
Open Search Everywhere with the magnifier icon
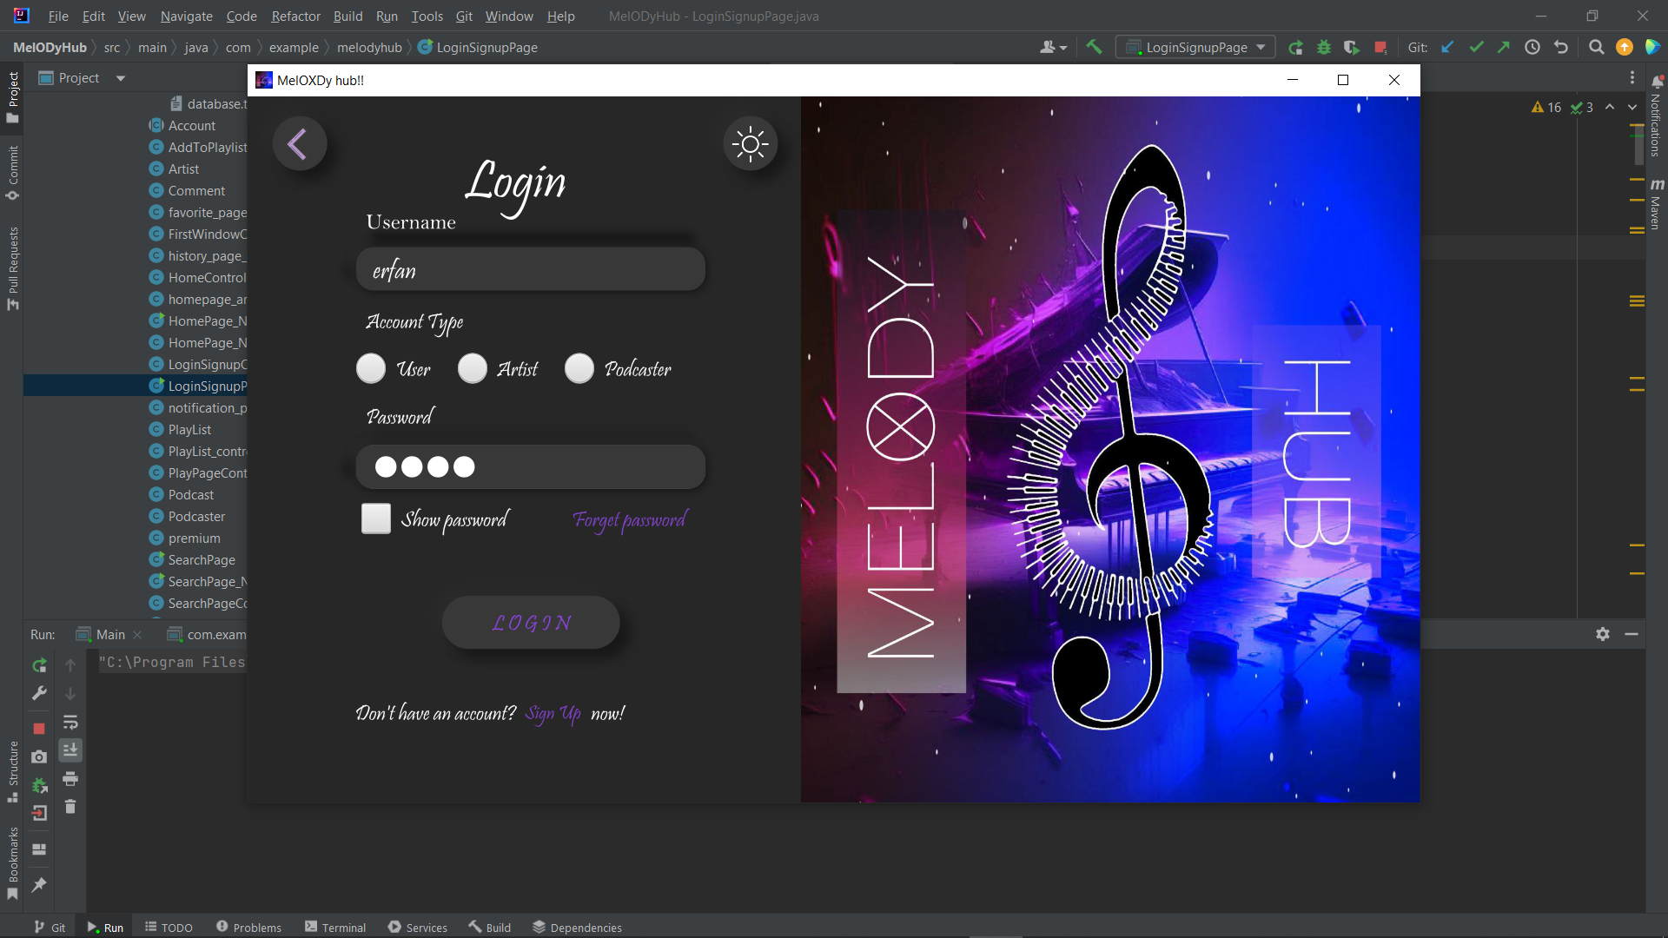1596,47
